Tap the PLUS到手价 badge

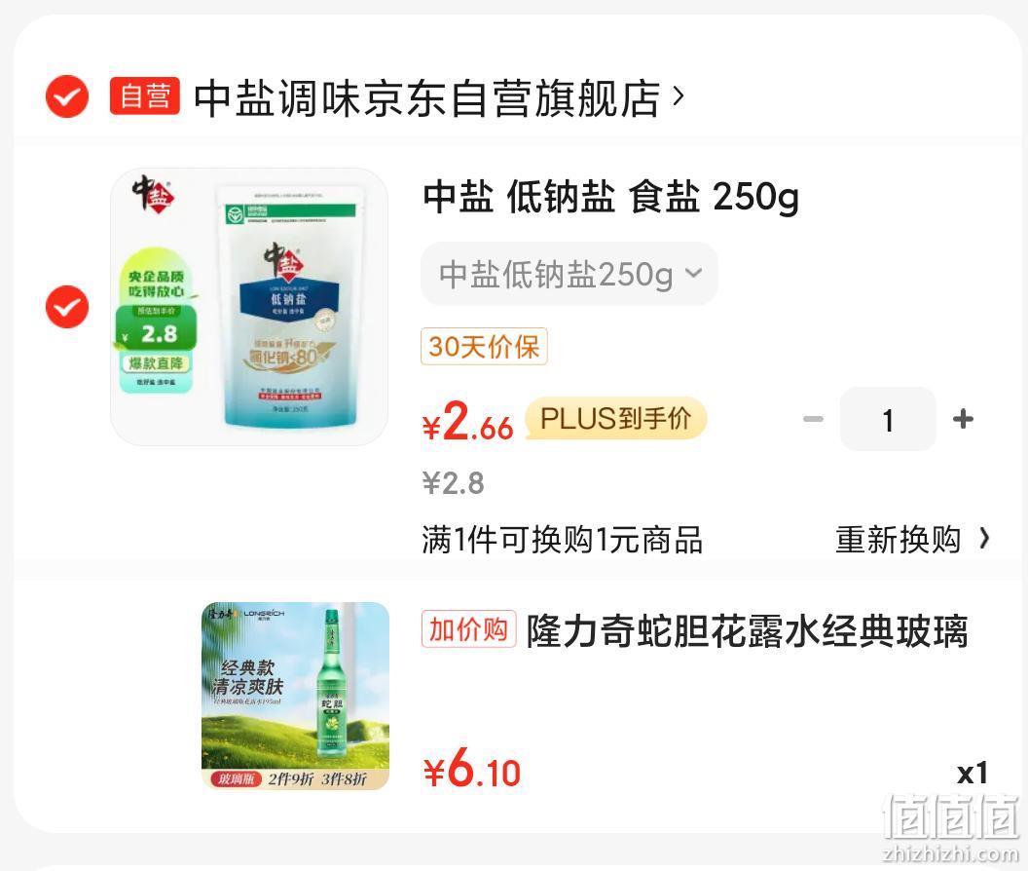tap(615, 418)
